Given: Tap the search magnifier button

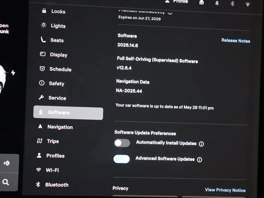Looking at the screenshot, I should coord(5,182).
